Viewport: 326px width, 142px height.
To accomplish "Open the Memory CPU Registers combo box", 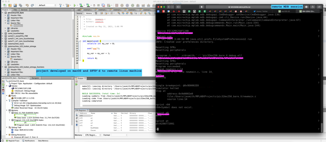I will [93, 135].
